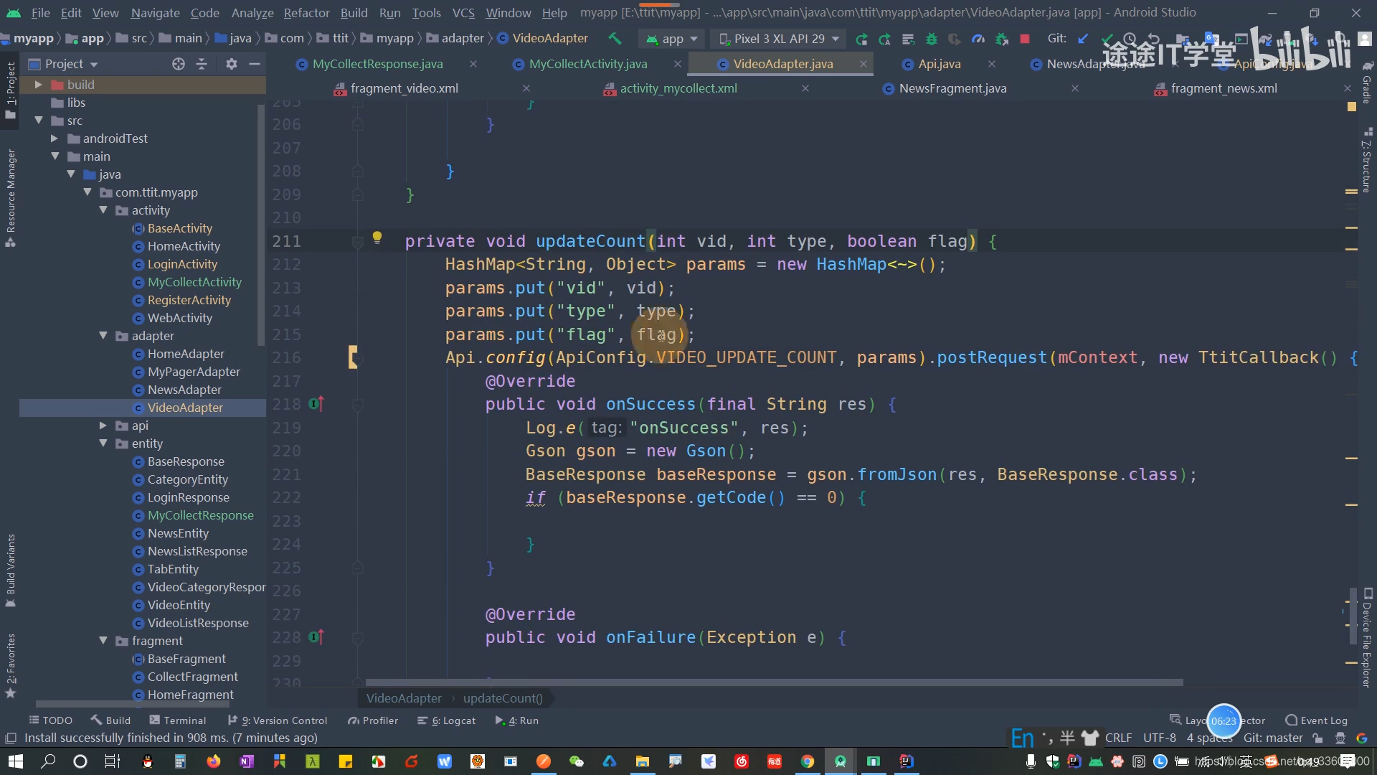
Task: Open the Refactor menu
Action: coord(306,13)
